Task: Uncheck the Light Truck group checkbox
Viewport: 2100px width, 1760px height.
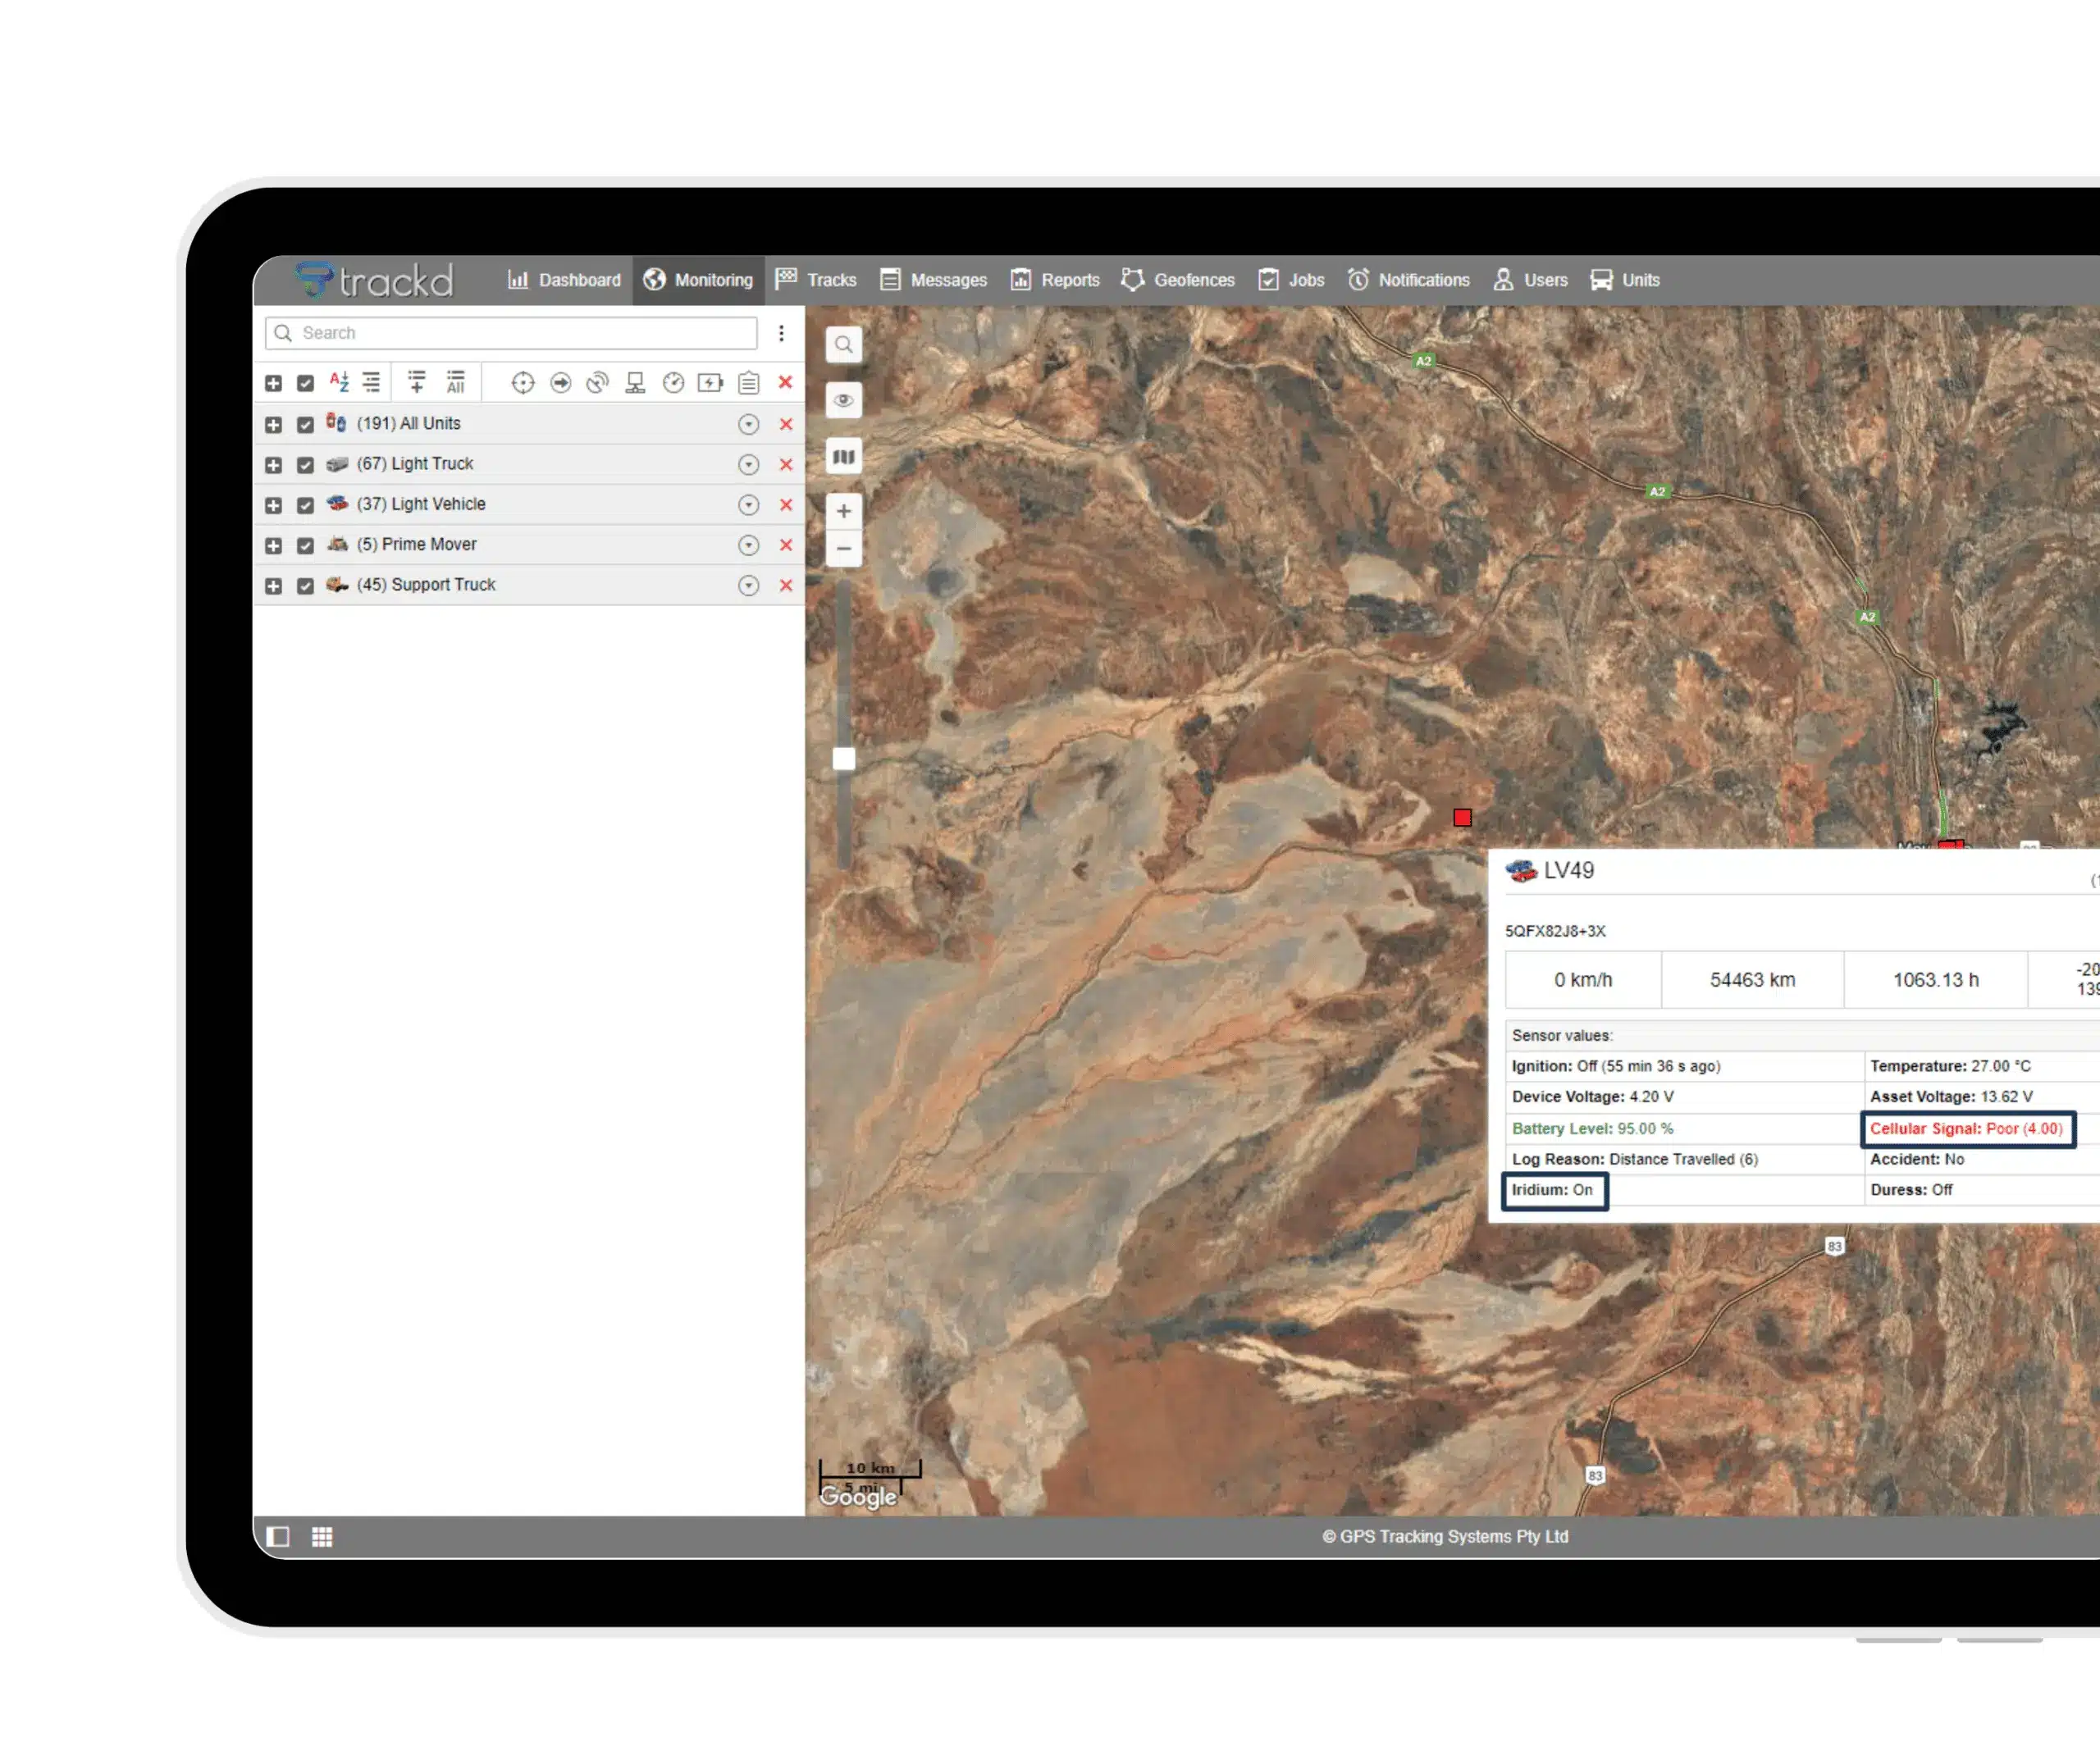Action: [x=306, y=465]
